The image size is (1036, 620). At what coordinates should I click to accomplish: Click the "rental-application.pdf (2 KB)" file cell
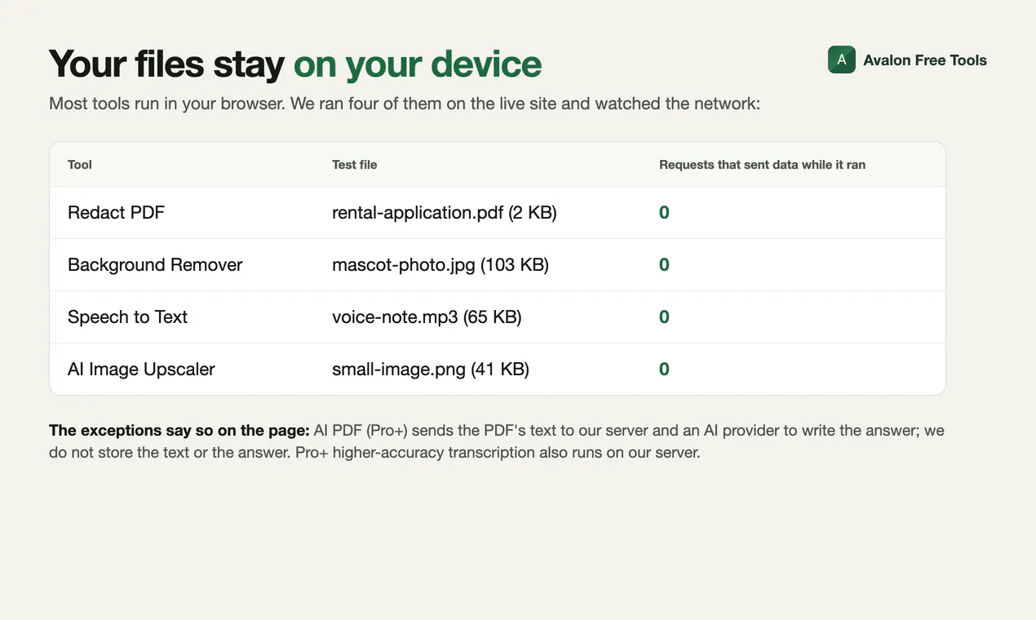click(x=445, y=213)
